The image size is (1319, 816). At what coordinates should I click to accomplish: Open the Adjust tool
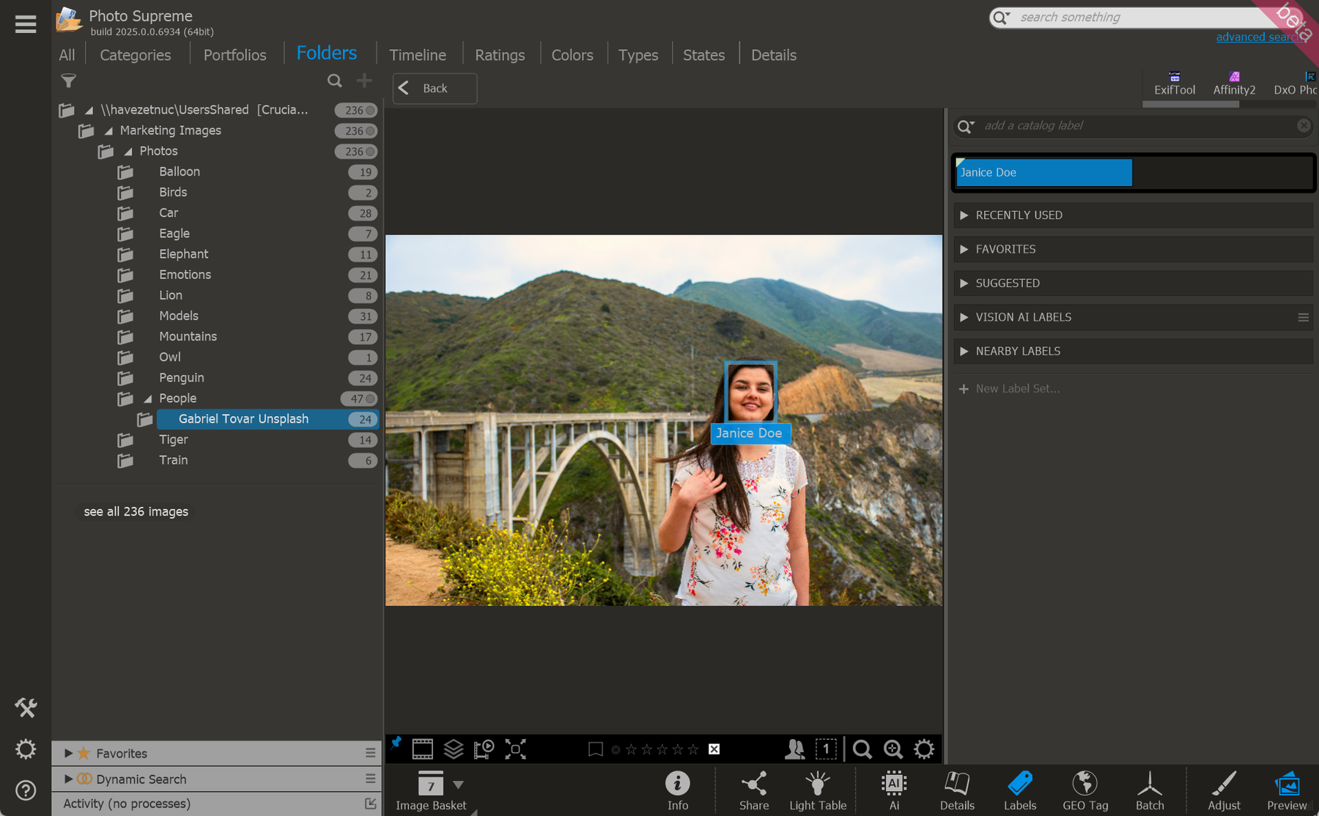coord(1224,790)
